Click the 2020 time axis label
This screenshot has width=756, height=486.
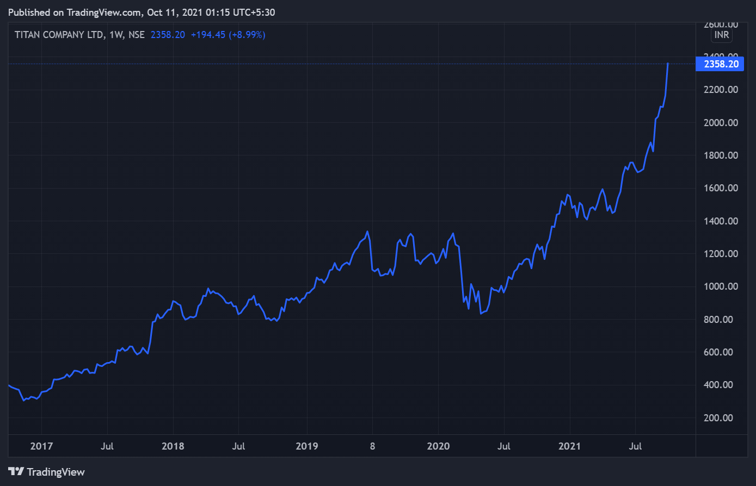point(438,446)
